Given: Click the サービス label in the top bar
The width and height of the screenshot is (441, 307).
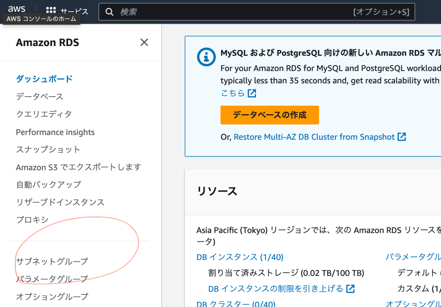Looking at the screenshot, I should click(x=74, y=12).
